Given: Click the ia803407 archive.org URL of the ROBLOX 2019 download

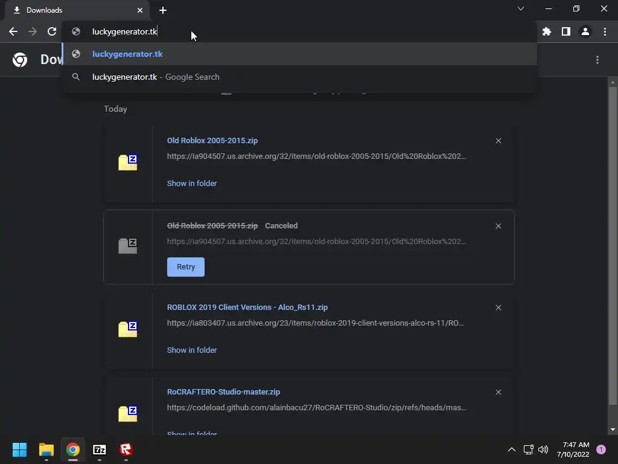Looking at the screenshot, I should (x=315, y=323).
